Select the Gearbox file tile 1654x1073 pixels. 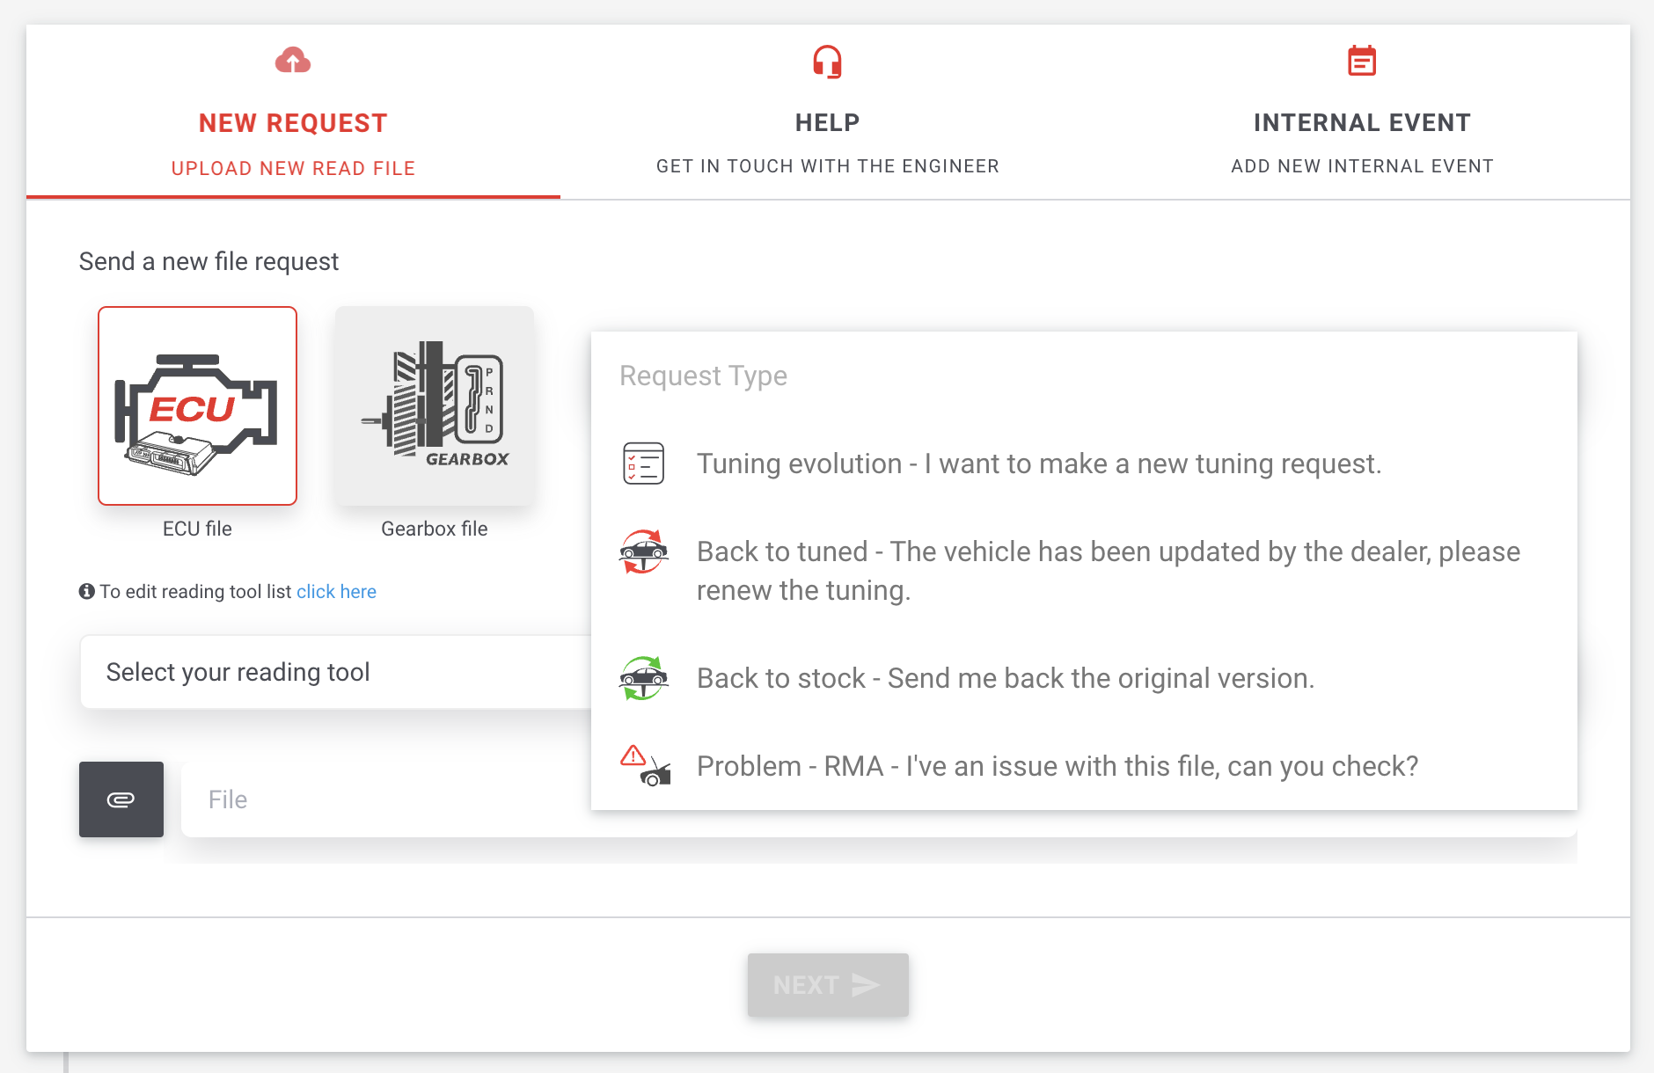434,405
